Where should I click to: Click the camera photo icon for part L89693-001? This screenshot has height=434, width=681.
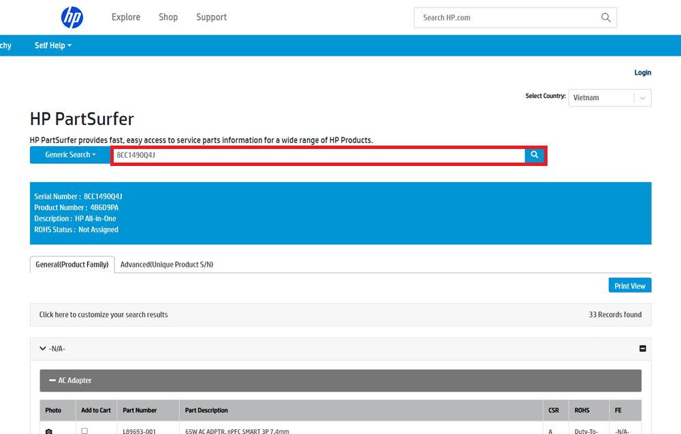pos(48,431)
